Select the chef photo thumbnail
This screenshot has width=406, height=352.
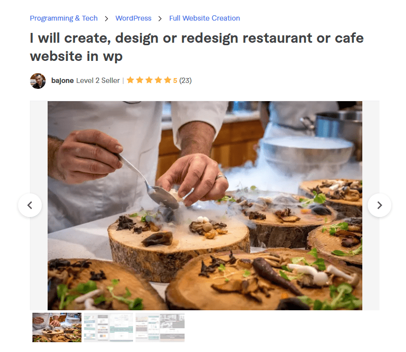pyautogui.click(x=57, y=327)
